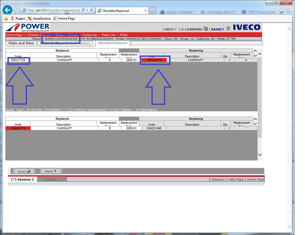Open browser tools gear icon

pos(288,10)
